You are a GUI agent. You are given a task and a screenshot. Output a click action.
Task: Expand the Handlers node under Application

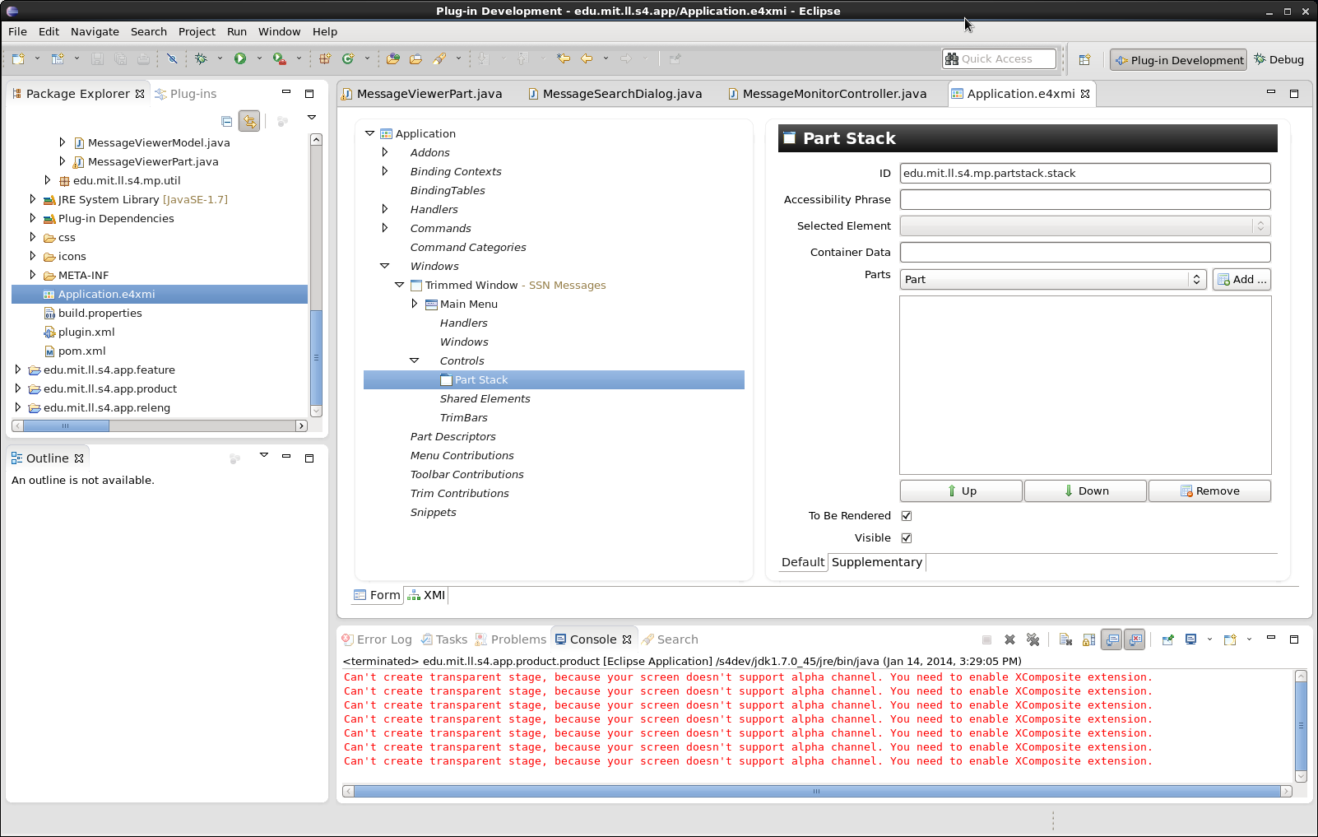click(384, 209)
